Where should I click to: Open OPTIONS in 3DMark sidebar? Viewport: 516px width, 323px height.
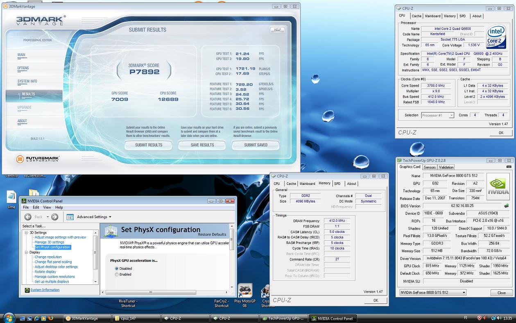[x=23, y=68]
